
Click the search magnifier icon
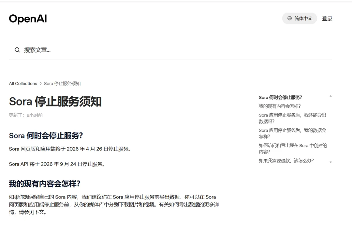(17, 50)
